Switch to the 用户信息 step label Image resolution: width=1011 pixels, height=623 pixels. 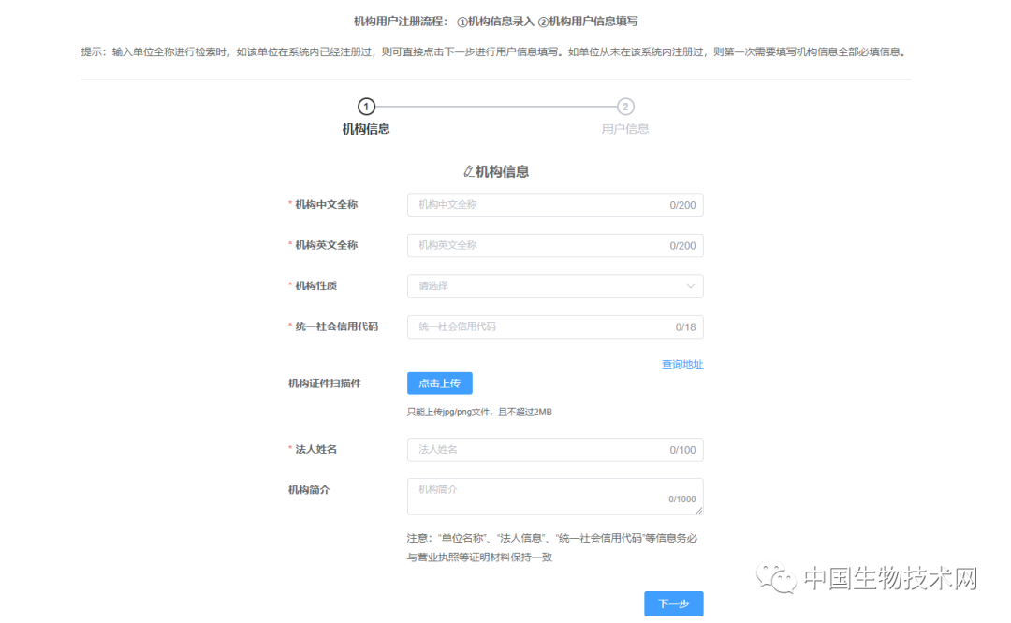625,129
